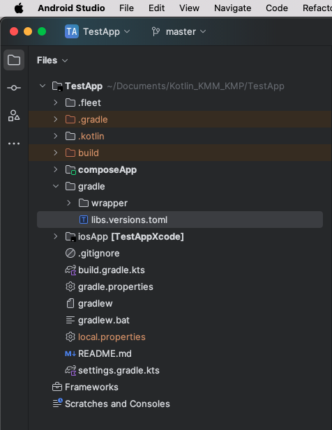The image size is (332, 430).
Task: Expand the wrapper folder
Action: coord(68,203)
